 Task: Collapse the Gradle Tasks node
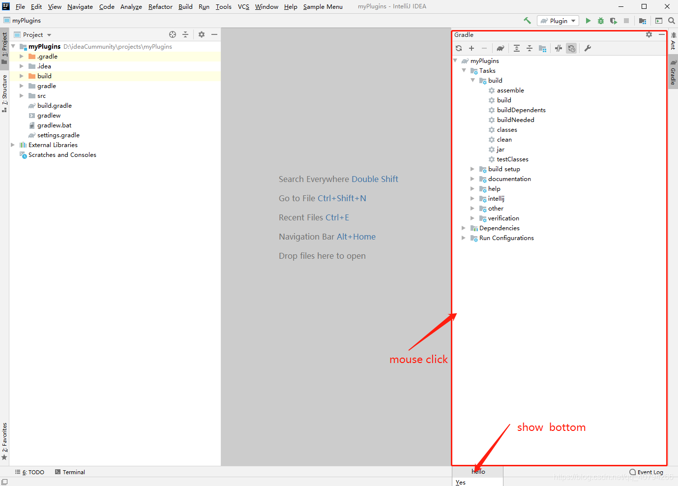(x=464, y=71)
